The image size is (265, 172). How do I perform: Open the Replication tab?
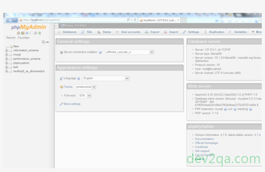coord(214,32)
